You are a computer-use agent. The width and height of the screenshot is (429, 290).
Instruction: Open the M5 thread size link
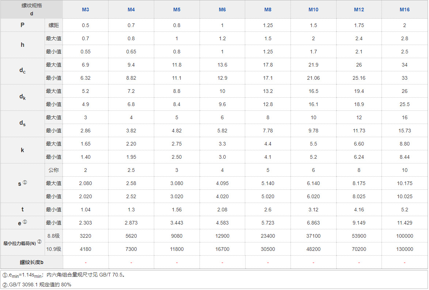point(177,10)
